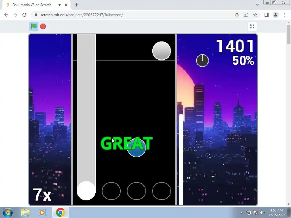The width and height of the screenshot is (291, 218).
Task: Click the green GREAT judgment text
Action: [x=127, y=143]
